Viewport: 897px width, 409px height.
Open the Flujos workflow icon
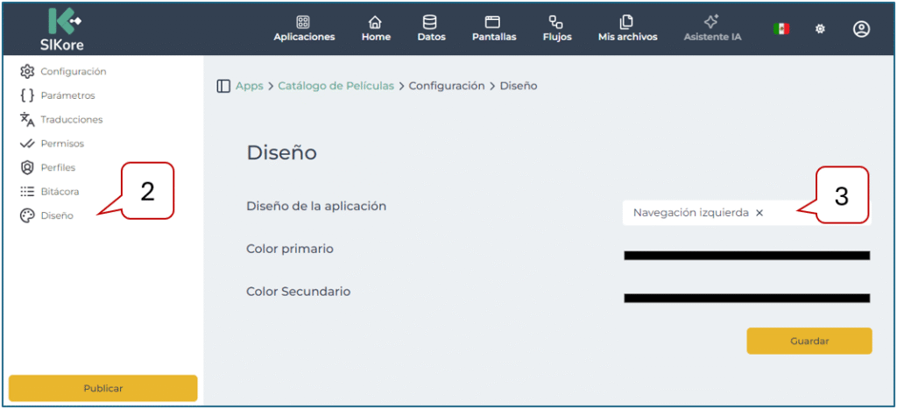556,22
